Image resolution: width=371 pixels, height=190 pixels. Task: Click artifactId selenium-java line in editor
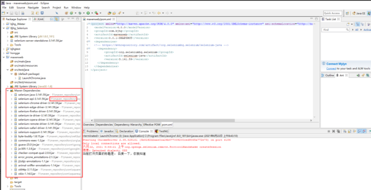point(136,56)
